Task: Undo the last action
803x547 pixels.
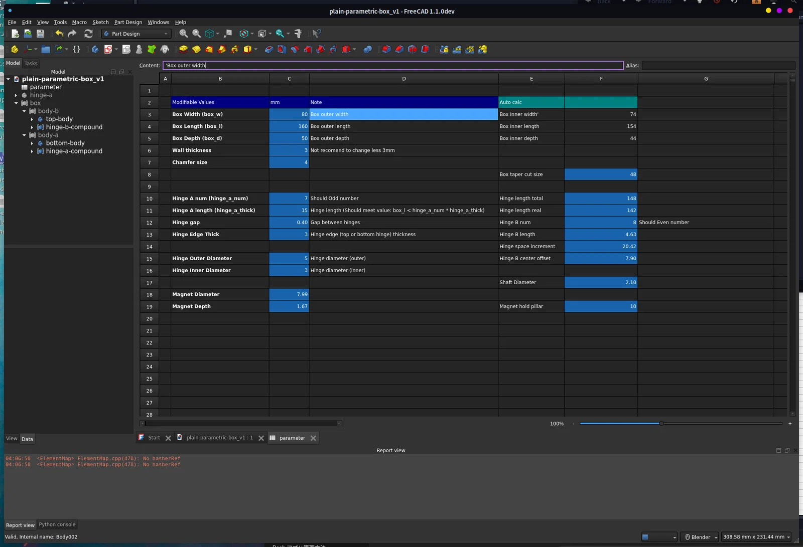Action: tap(59, 34)
